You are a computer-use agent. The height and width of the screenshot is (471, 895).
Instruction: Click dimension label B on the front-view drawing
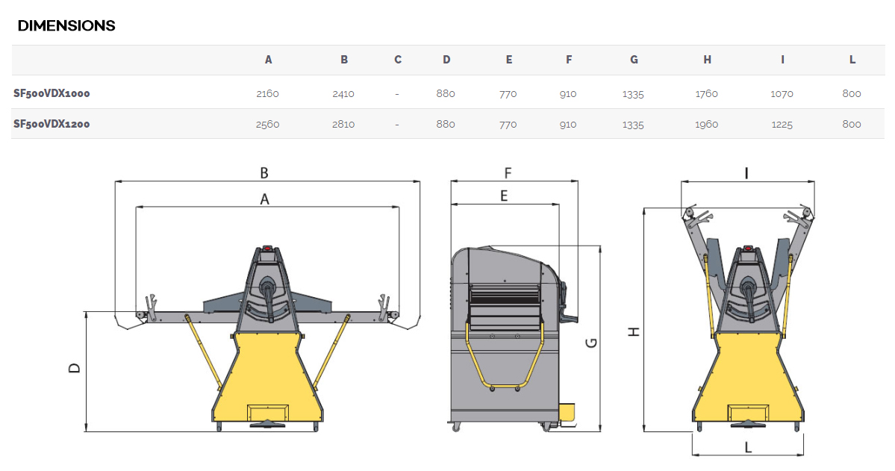click(x=264, y=173)
